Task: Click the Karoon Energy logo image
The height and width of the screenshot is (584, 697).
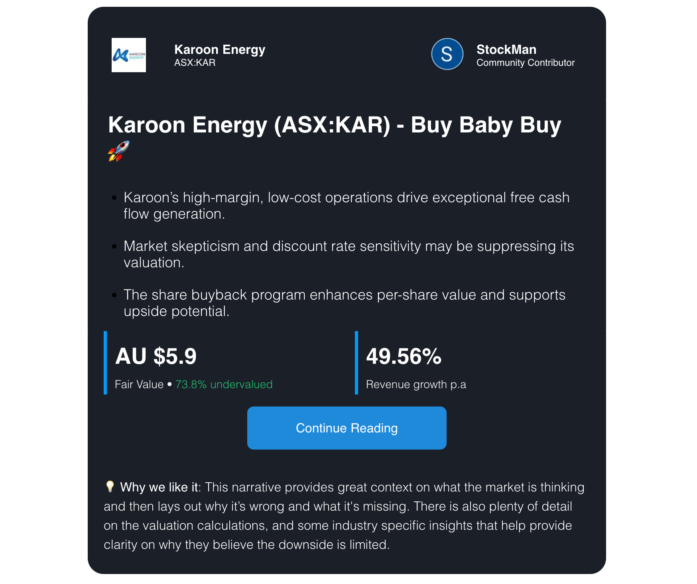Action: [128, 55]
